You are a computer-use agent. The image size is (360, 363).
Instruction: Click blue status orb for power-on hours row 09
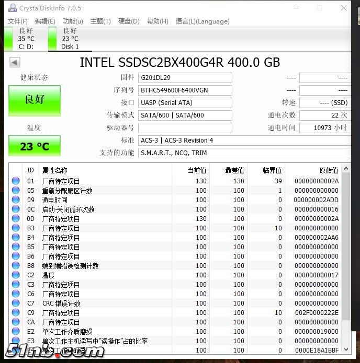coord(16,200)
